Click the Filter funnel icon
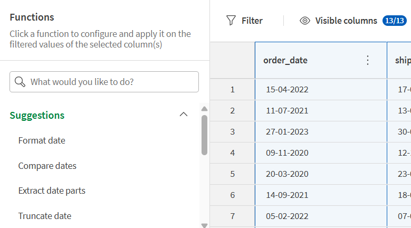 231,21
